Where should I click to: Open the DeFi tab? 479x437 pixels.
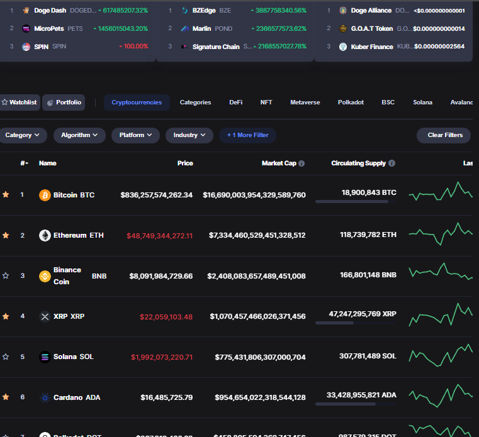236,102
